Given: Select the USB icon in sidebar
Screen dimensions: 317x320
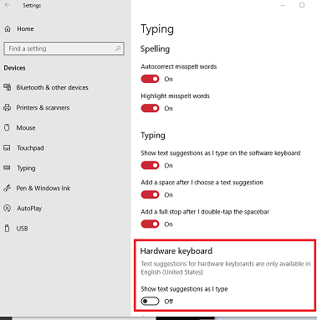Looking at the screenshot, I should click(7, 229).
